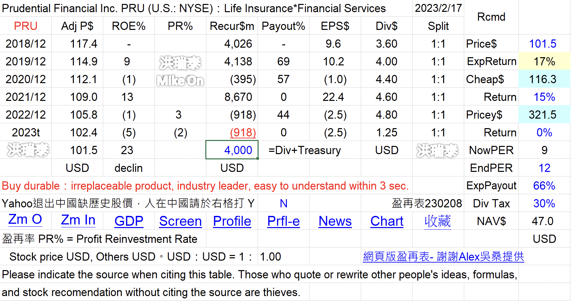Click the red (918) 2023t Recur$m cell
This screenshot has width=571, height=301.
pyautogui.click(x=232, y=132)
